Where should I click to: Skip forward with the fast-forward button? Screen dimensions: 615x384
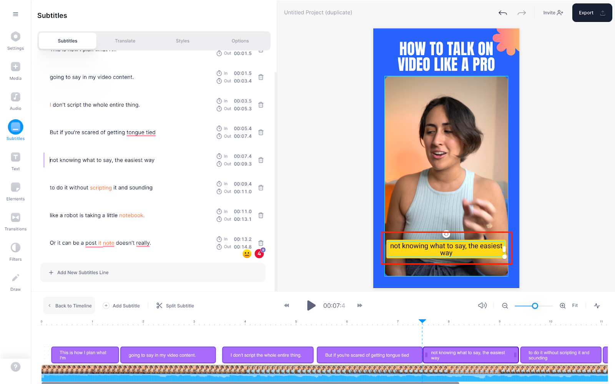point(360,306)
